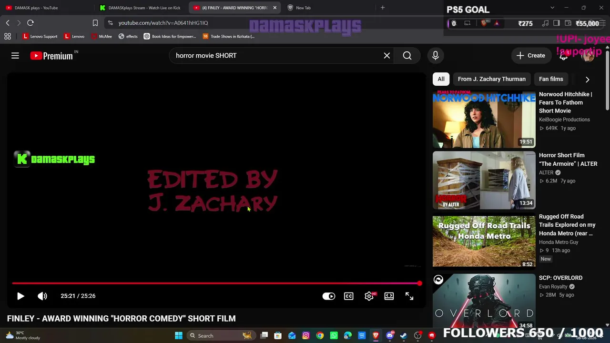Open Book Ideas for Empower bookmark

point(170,36)
